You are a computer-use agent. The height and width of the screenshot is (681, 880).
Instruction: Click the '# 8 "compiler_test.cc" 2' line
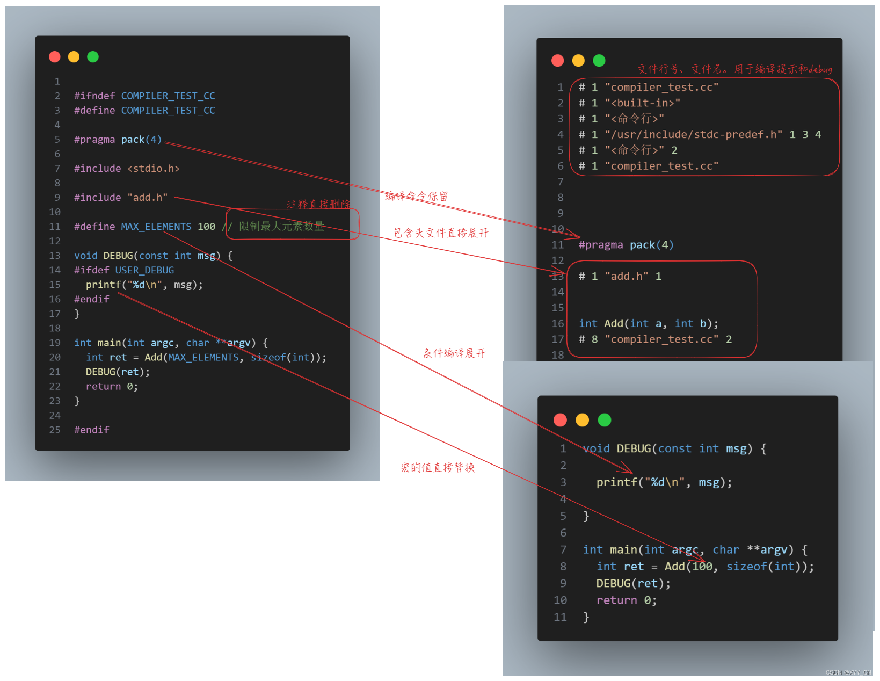(656, 339)
